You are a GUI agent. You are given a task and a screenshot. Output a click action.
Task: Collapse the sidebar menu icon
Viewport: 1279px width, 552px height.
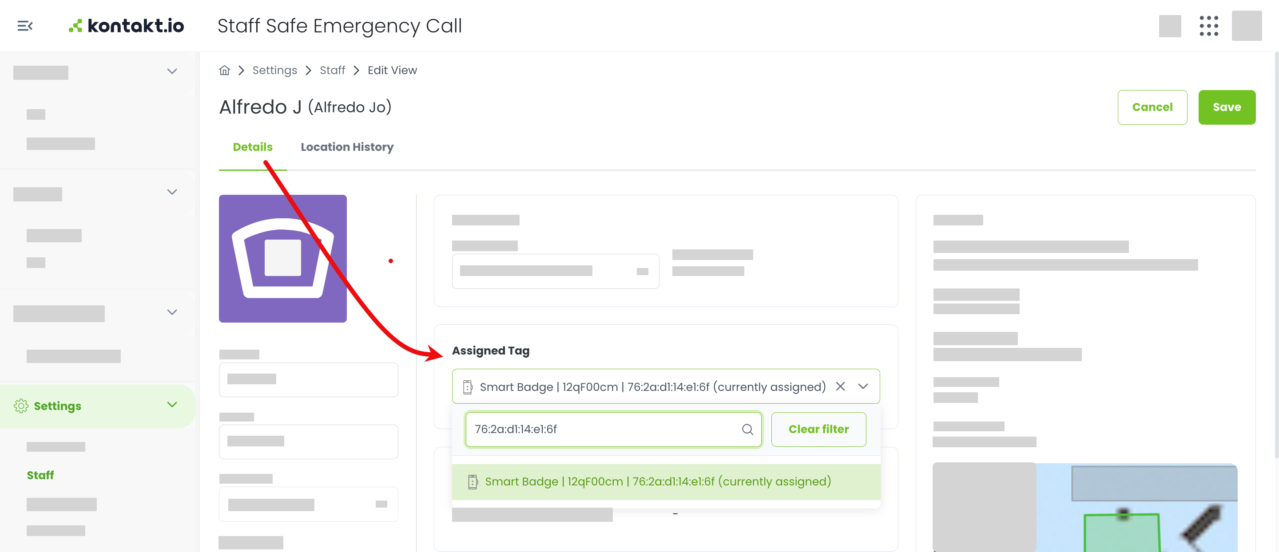[x=25, y=26]
